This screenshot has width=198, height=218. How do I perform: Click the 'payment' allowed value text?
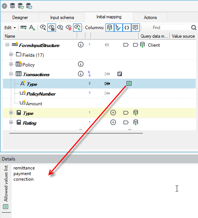click(22, 174)
